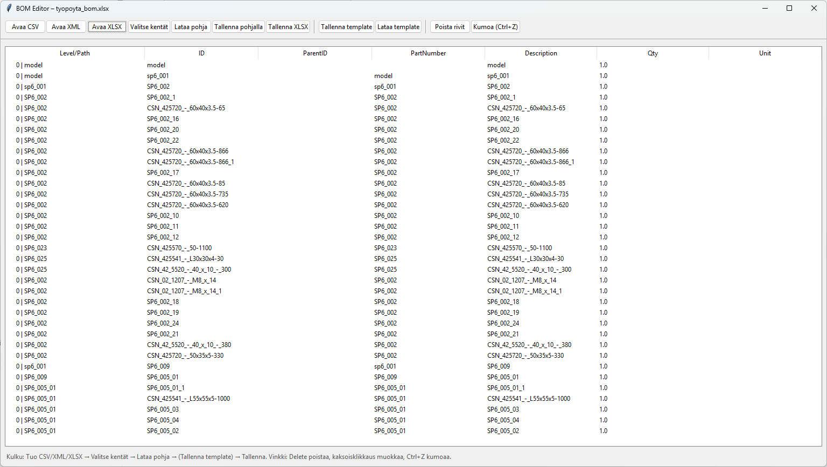This screenshot has width=827, height=467.
Task: Select SP6_002_24 in the ID column
Action: click(x=163, y=323)
